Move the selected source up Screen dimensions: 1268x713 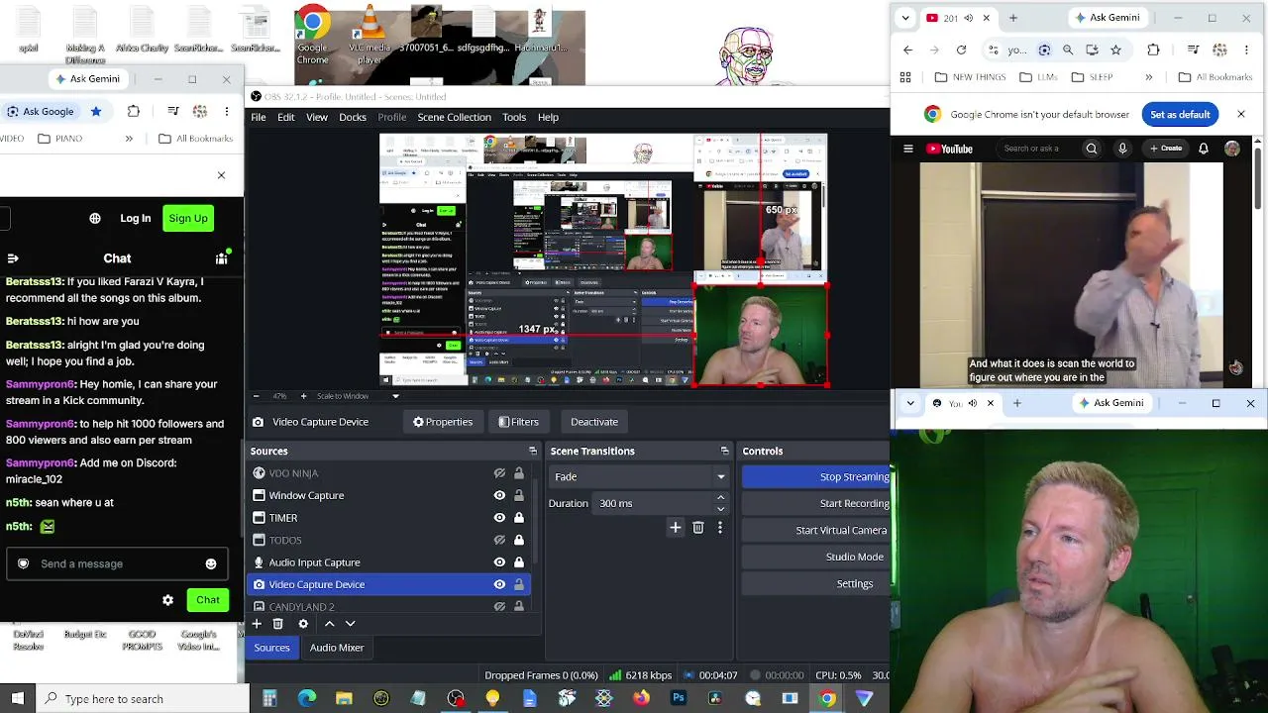[x=329, y=624]
